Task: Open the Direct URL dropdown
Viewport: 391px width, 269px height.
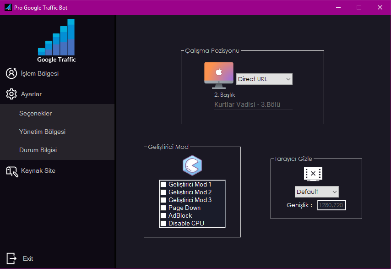Action: [264, 79]
